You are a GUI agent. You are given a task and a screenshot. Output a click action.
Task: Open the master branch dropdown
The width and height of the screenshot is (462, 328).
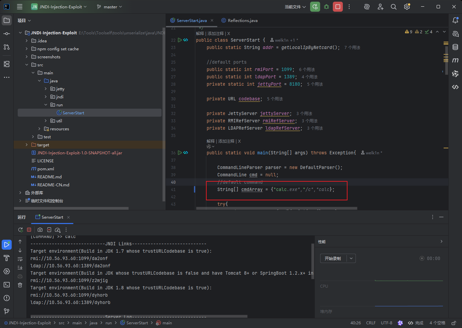pyautogui.click(x=109, y=7)
